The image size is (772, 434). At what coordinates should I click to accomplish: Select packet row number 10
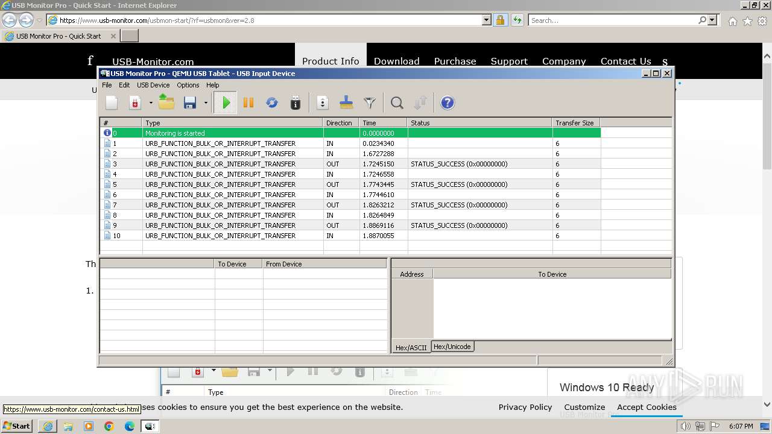pos(350,236)
